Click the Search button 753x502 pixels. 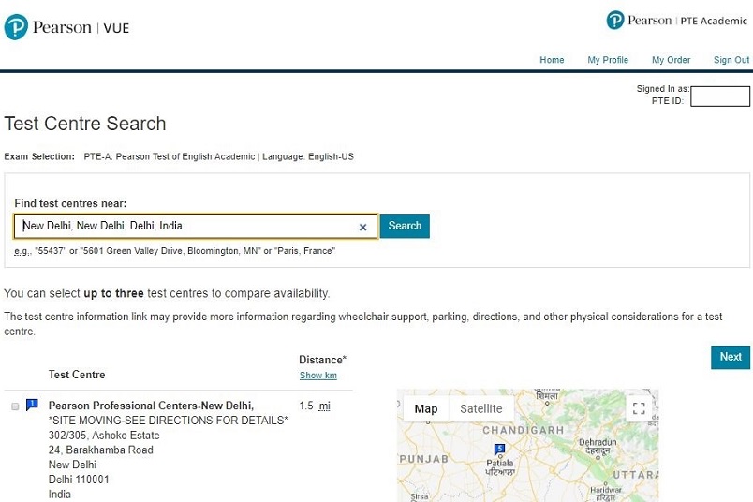click(405, 226)
